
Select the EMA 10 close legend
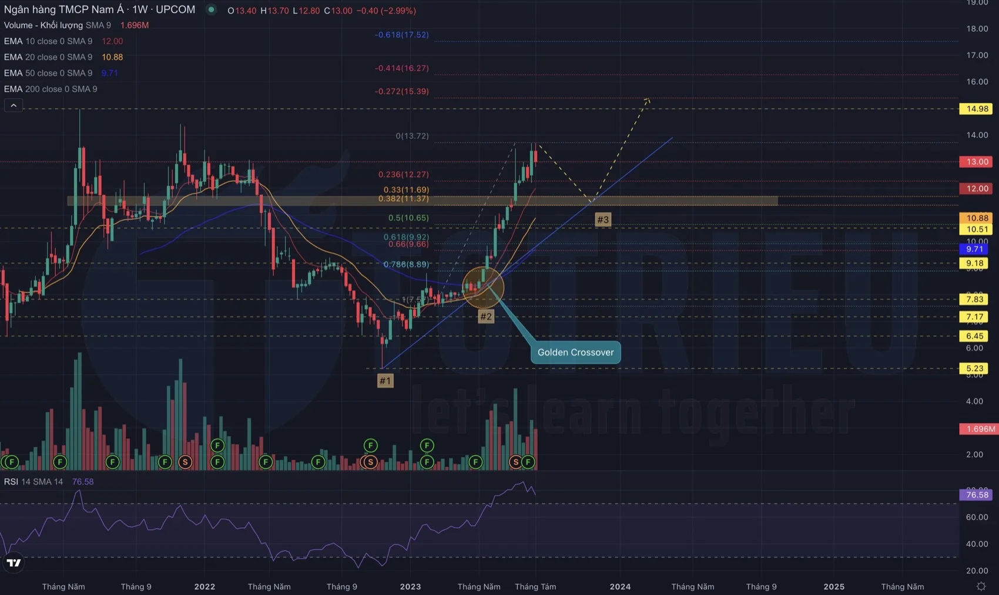tap(48, 41)
